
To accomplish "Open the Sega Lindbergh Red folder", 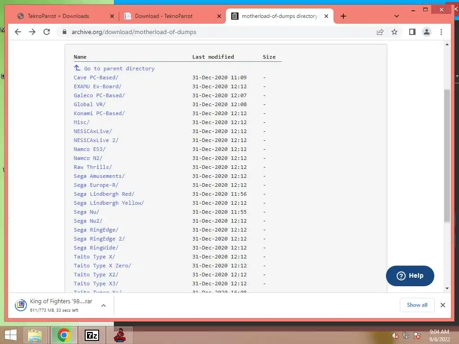I will [104, 194].
